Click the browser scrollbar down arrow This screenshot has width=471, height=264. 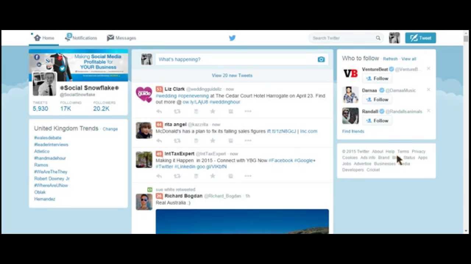(x=466, y=231)
